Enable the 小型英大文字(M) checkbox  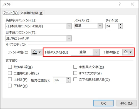(75, 67)
